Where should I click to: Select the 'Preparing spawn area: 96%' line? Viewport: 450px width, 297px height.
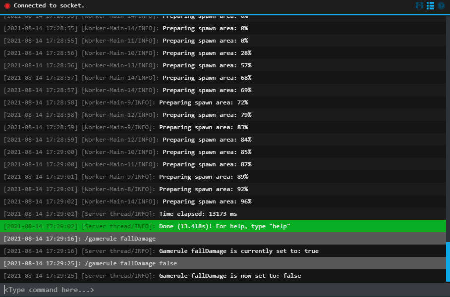(x=223, y=201)
